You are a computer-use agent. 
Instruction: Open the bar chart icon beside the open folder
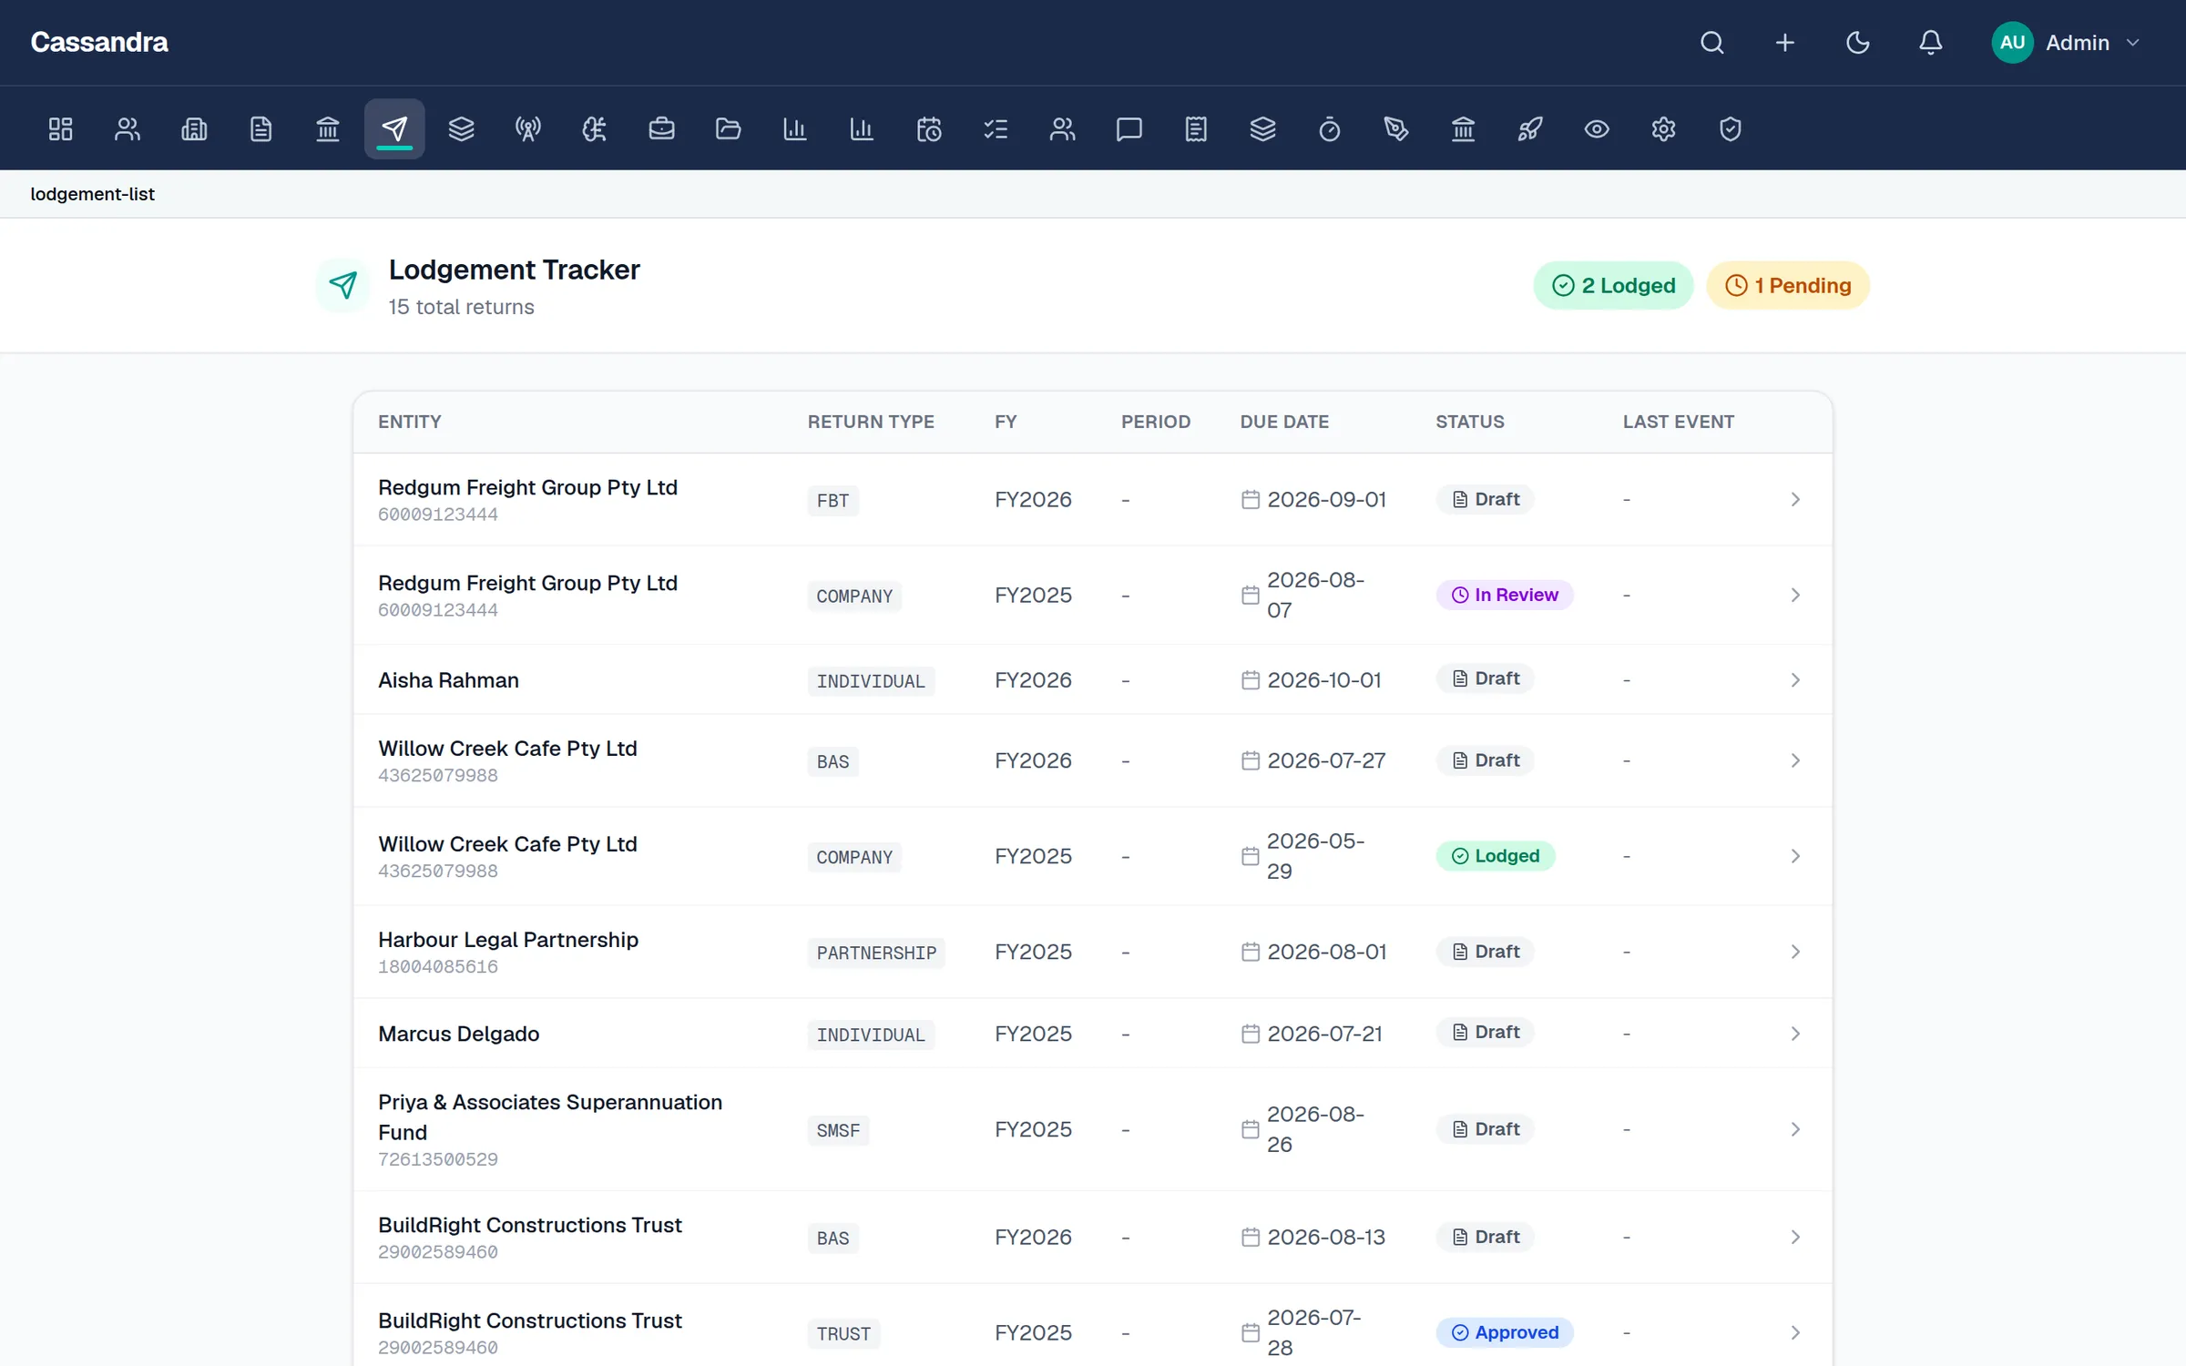click(x=795, y=129)
